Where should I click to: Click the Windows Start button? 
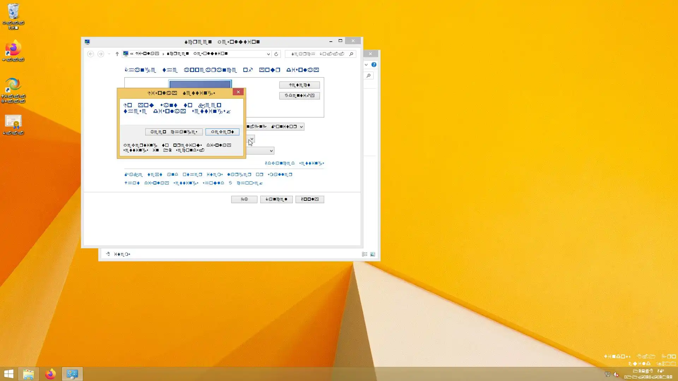click(8, 374)
